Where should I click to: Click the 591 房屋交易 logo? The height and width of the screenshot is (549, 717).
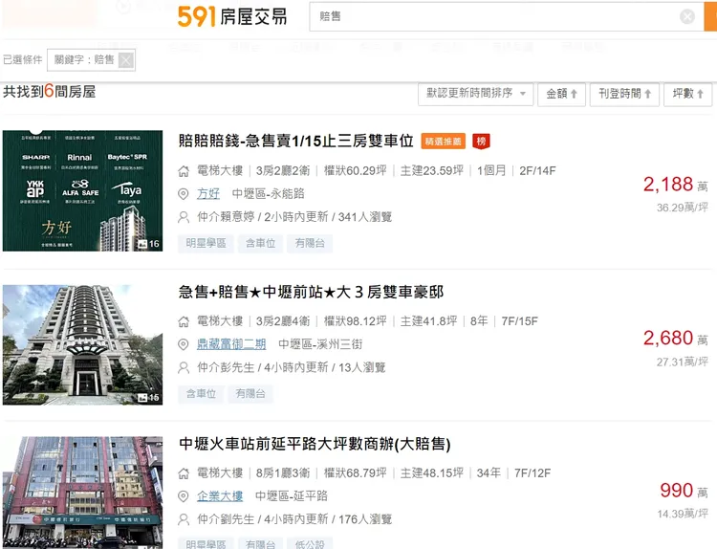click(231, 16)
